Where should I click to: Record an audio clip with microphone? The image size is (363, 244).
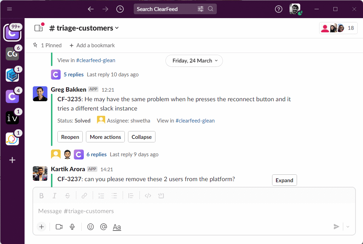click(x=72, y=227)
